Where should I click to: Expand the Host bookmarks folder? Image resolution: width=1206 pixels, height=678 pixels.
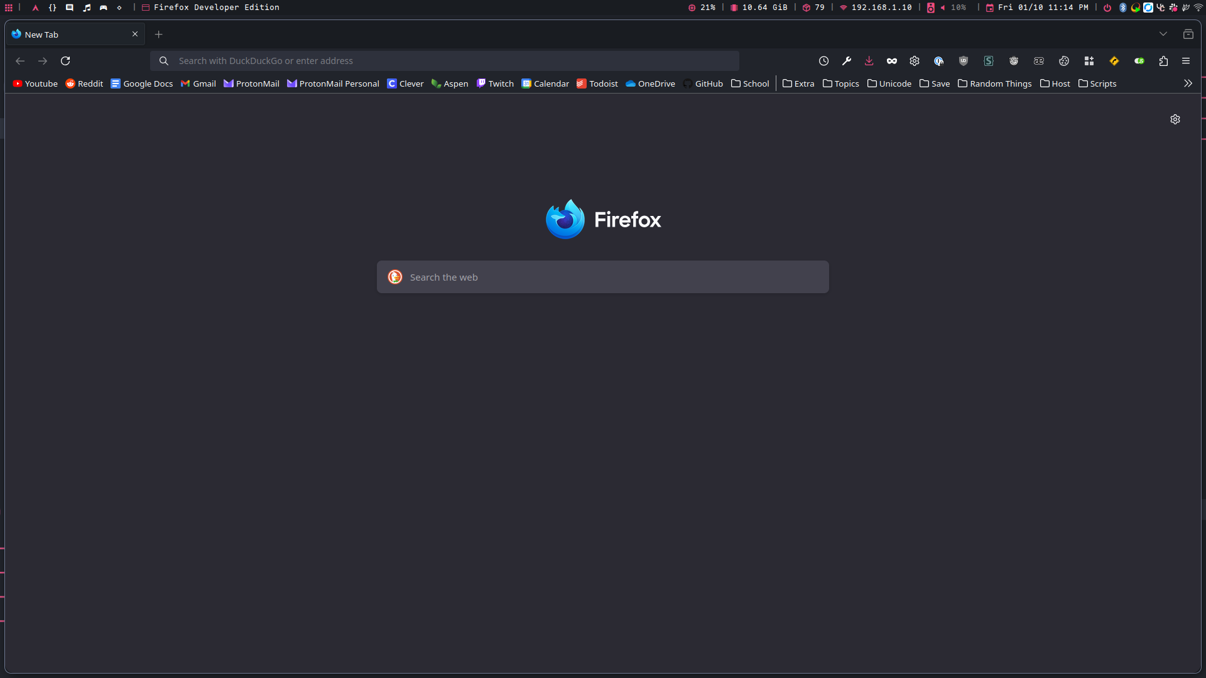1055,83
